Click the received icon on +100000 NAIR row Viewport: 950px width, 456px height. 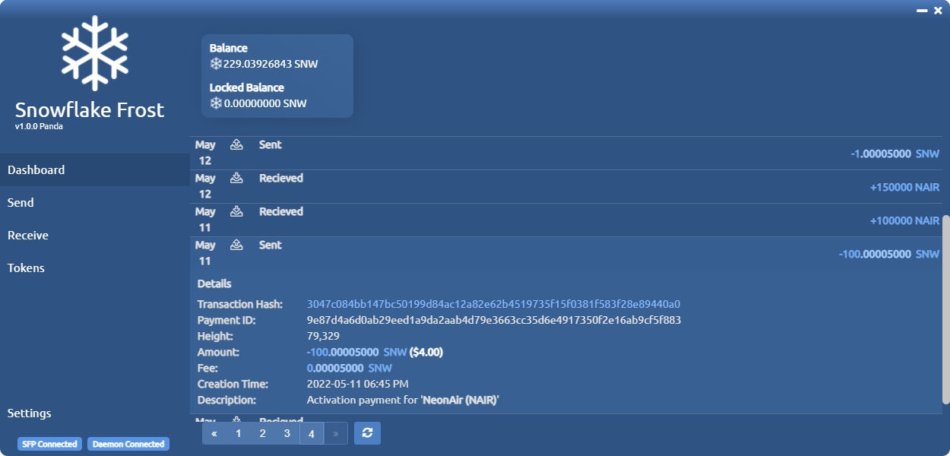[x=236, y=211]
